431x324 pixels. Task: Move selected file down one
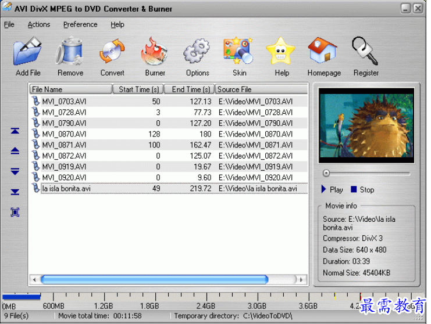[x=15, y=171]
